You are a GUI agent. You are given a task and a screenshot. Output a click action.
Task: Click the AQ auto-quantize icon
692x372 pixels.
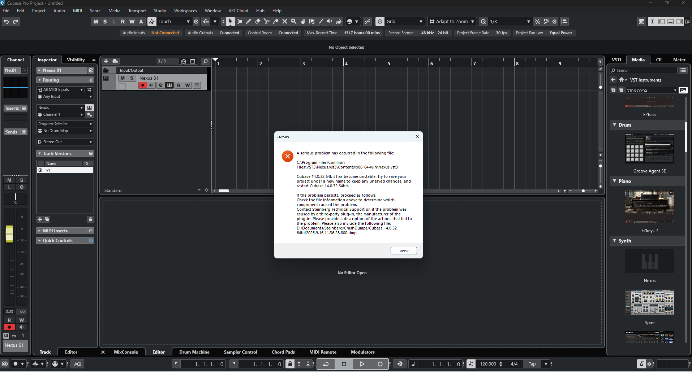click(77, 364)
